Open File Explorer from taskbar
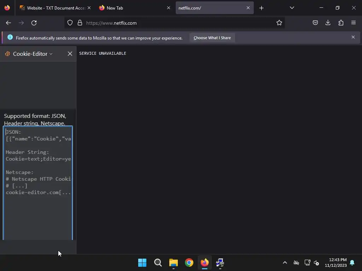Viewport: 362px width, 271px height. point(173,263)
